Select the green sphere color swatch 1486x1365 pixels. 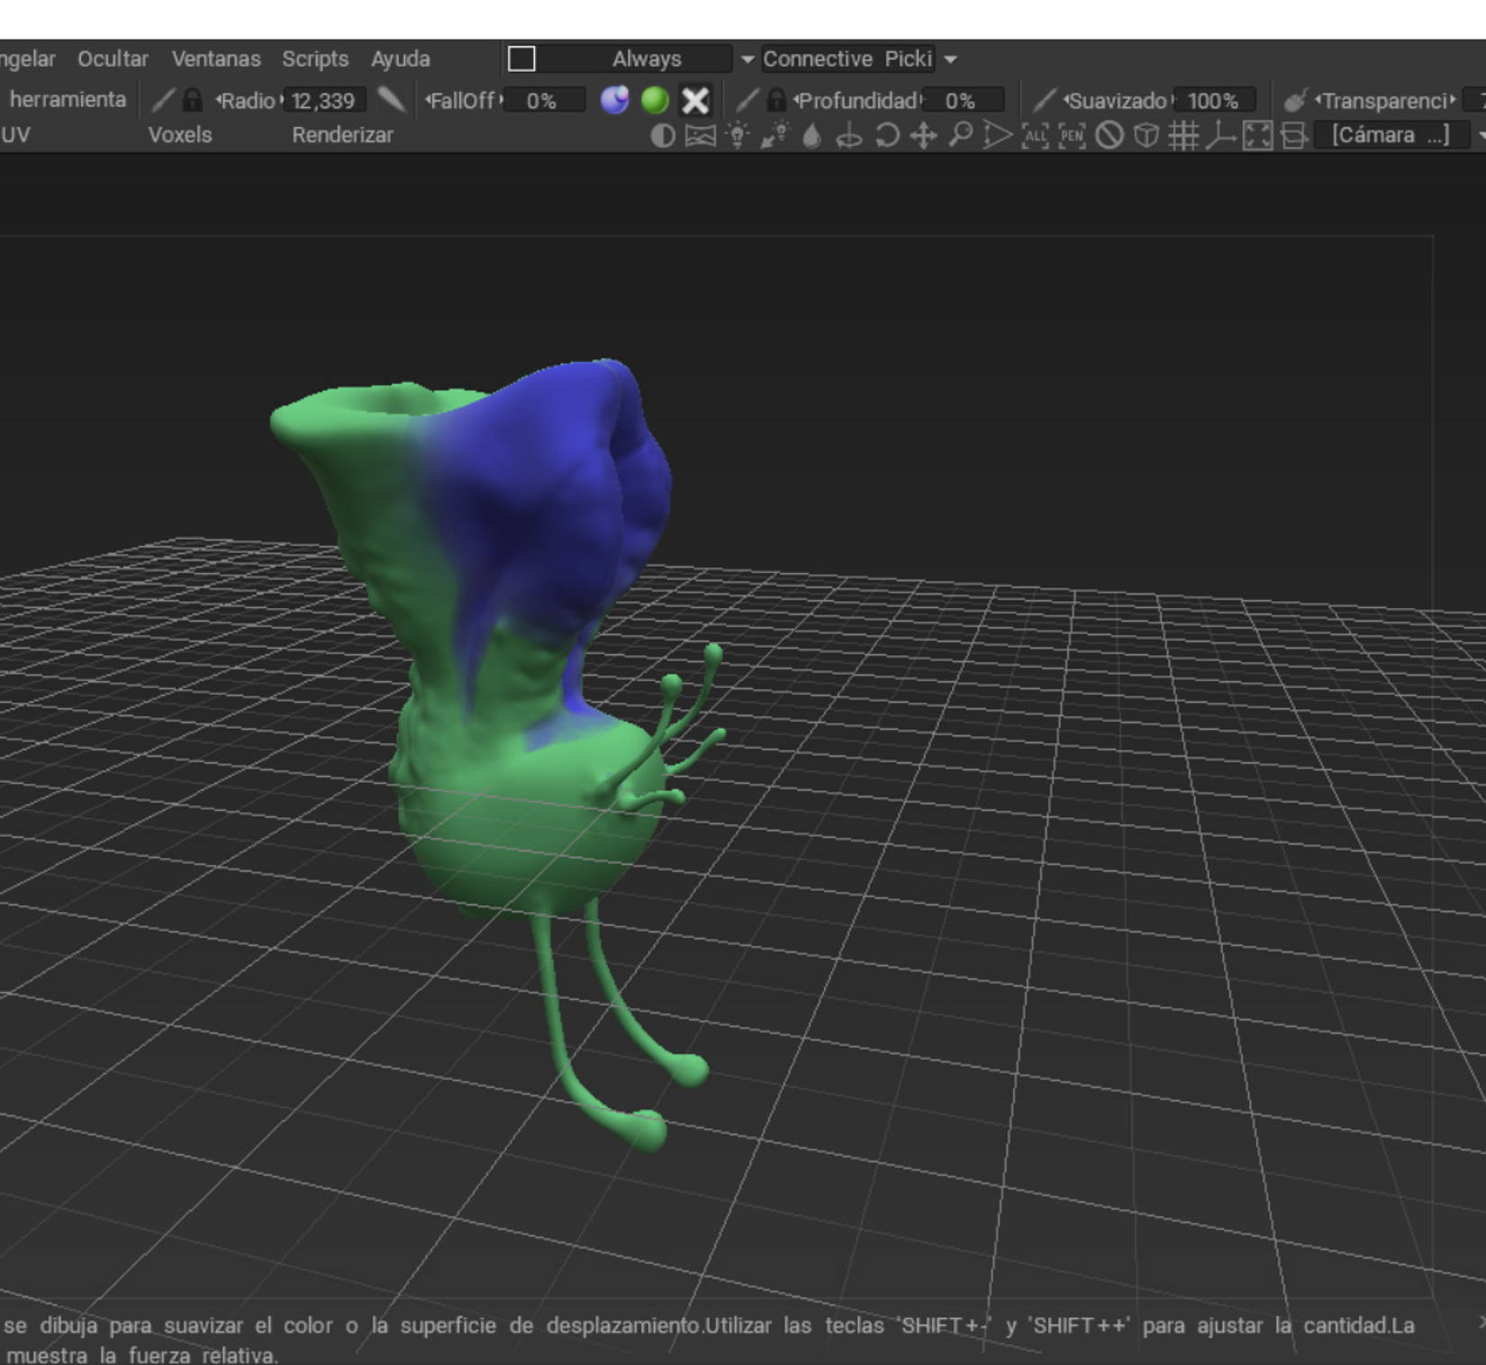coord(655,100)
